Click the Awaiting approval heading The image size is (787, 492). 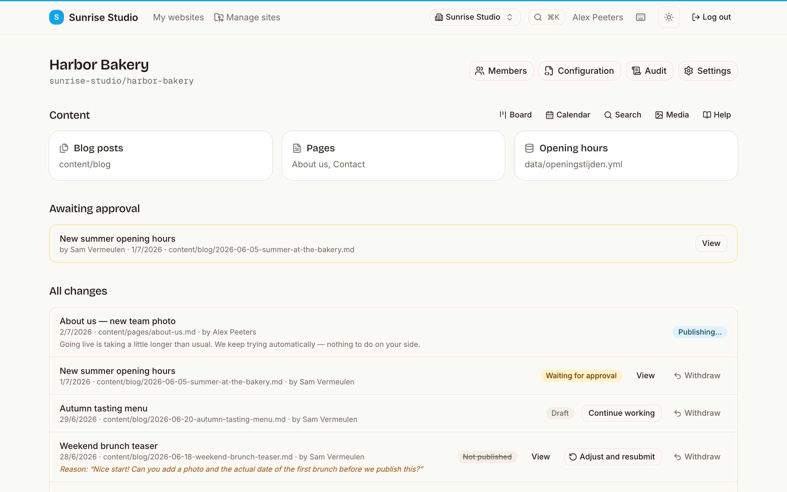point(94,208)
